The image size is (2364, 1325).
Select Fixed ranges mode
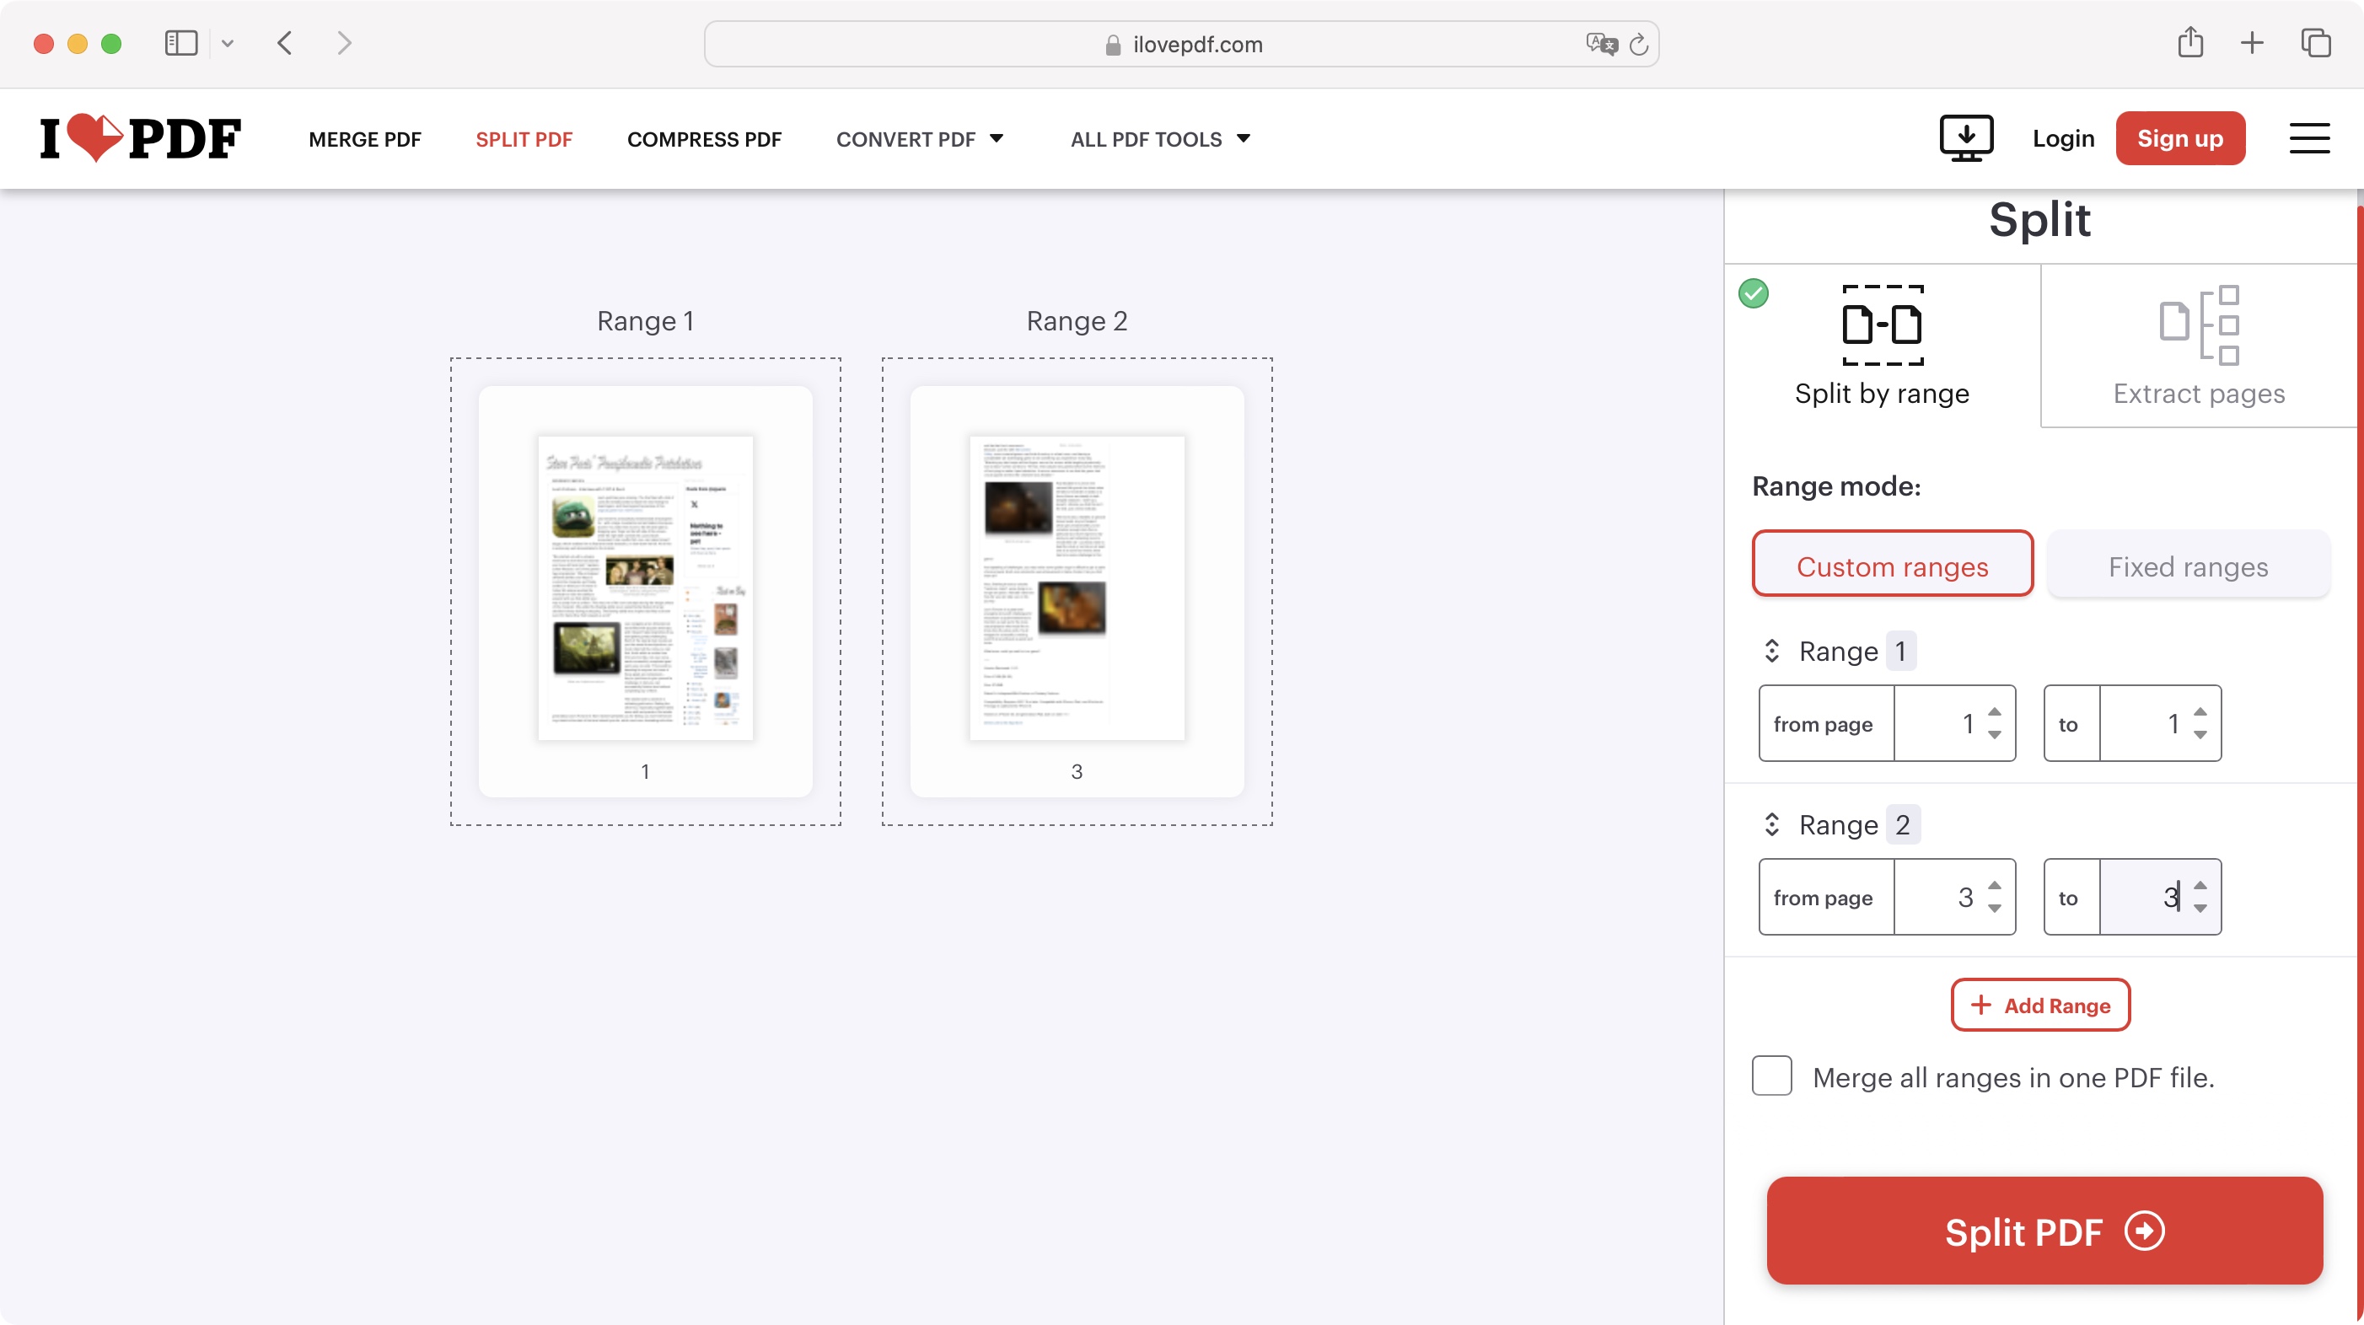pos(2187,566)
